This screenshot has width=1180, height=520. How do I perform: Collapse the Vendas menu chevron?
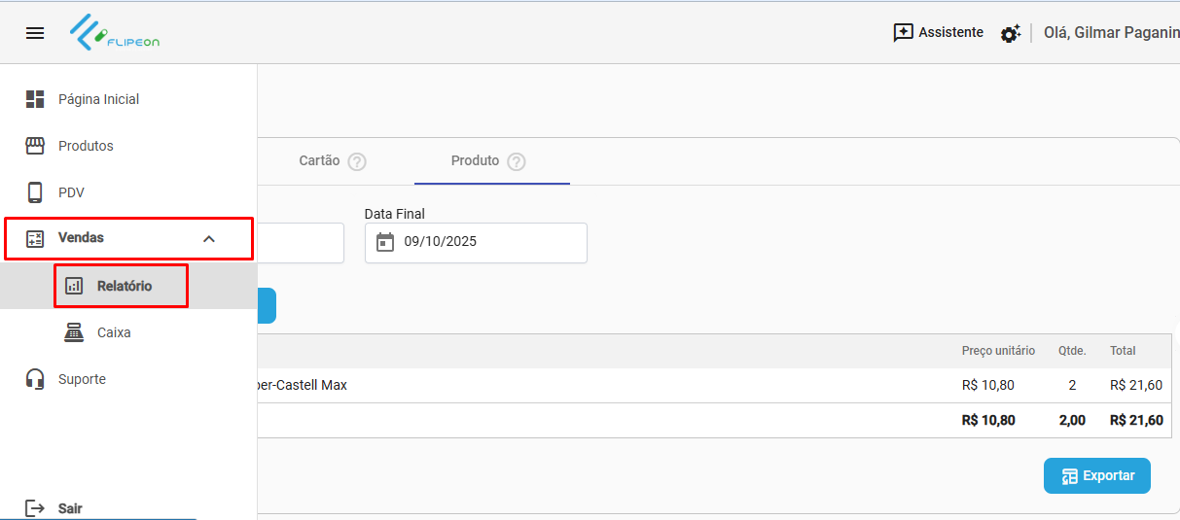click(x=208, y=238)
